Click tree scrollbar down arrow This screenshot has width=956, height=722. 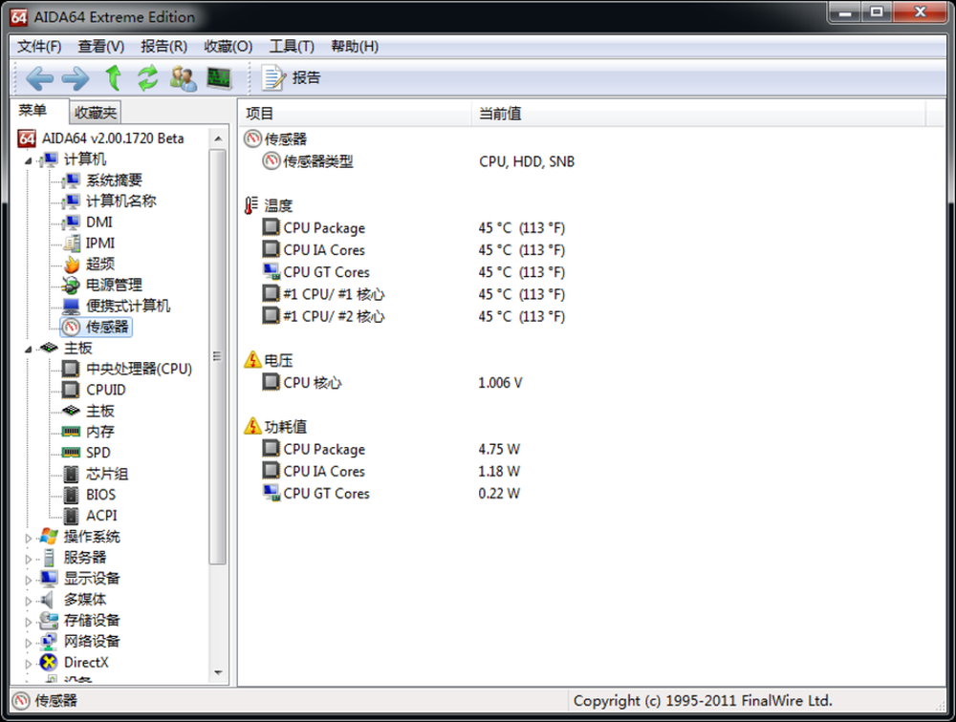(218, 672)
